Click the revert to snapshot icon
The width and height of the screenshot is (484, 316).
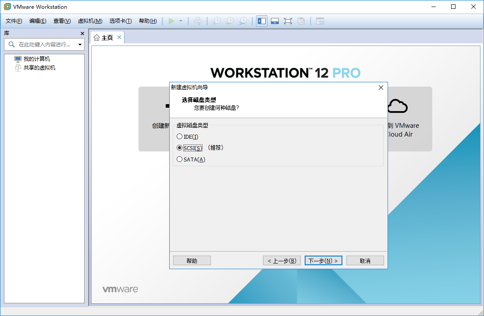tap(230, 21)
